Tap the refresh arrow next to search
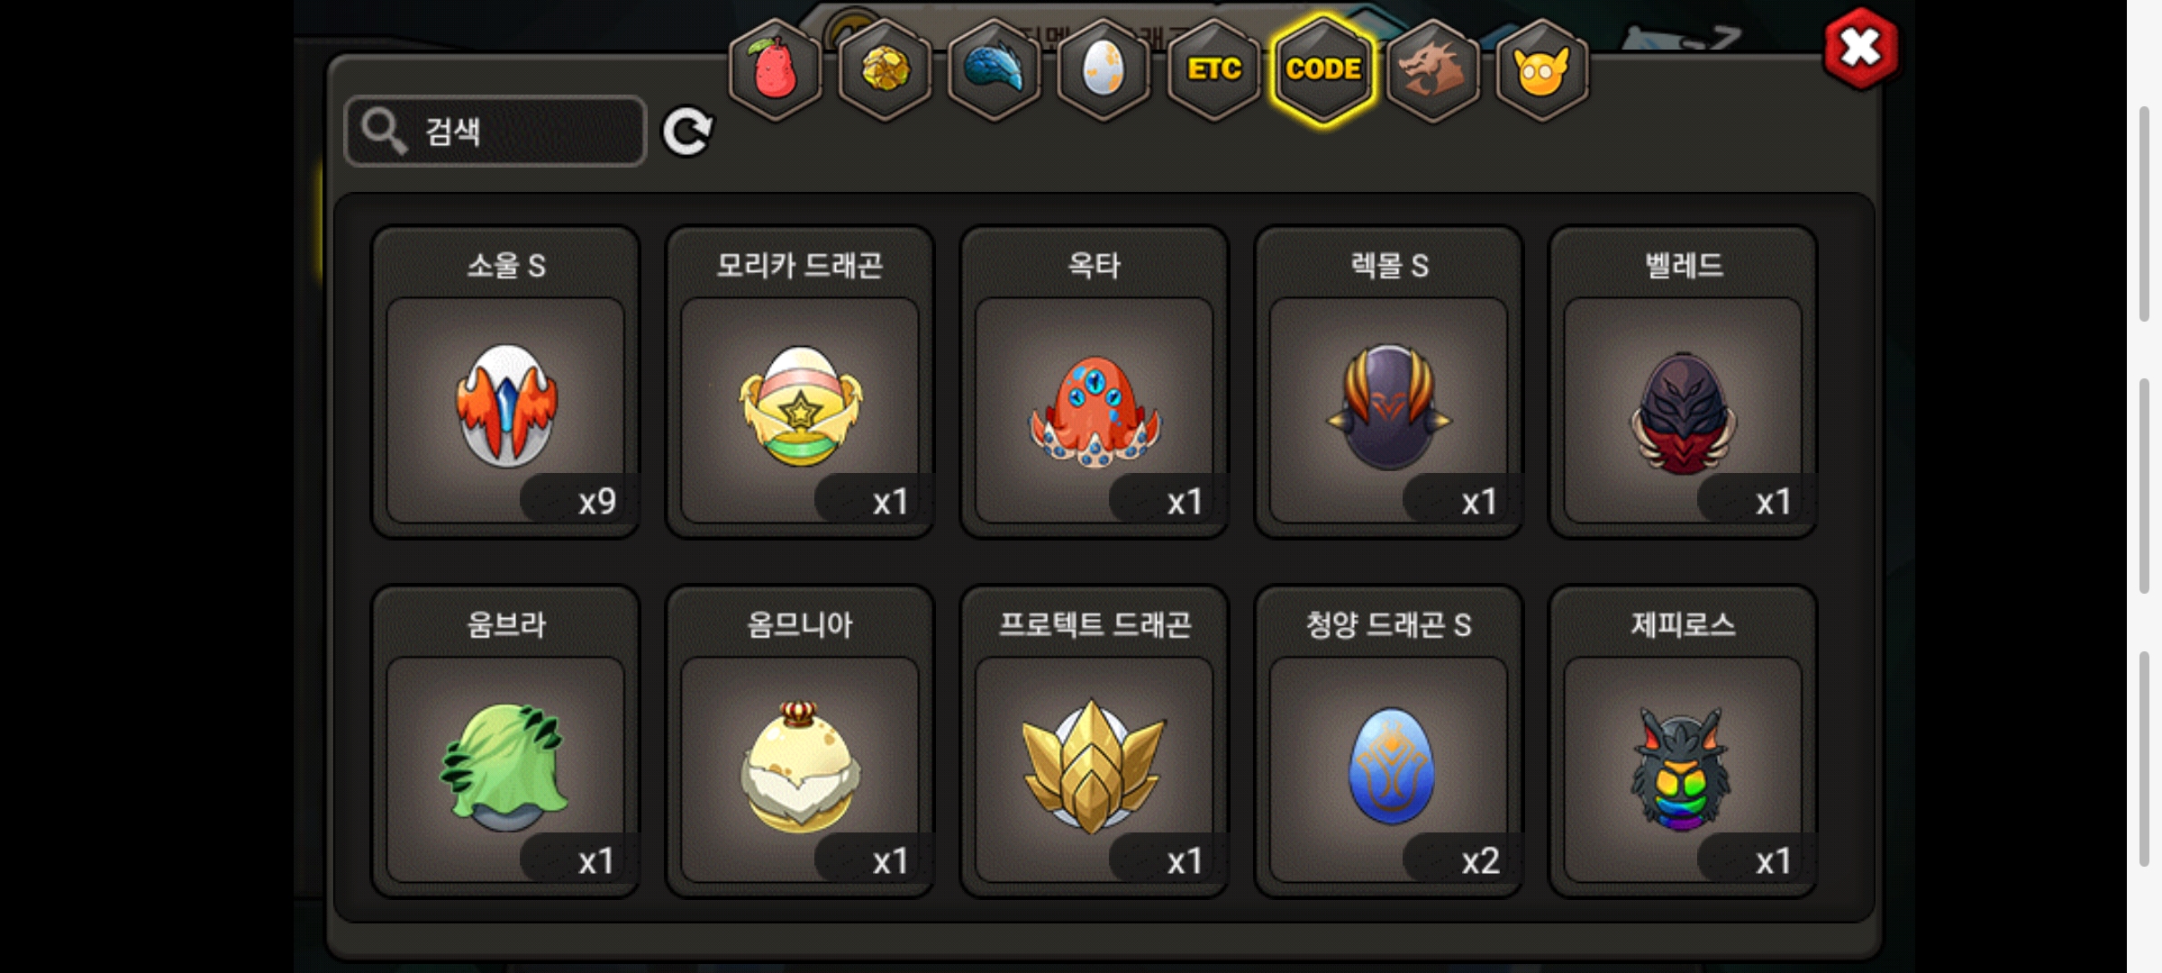2162x973 pixels. coord(687,132)
